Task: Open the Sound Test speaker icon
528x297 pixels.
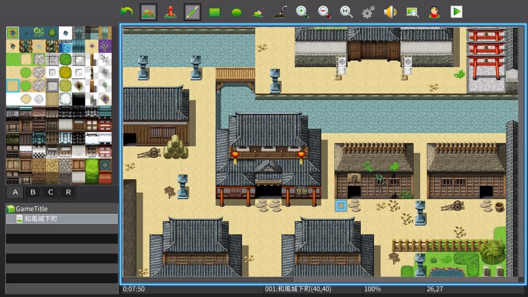Action: pyautogui.click(x=390, y=12)
